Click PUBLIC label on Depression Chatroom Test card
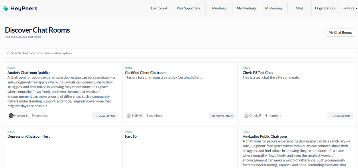 pyautogui.click(x=11, y=132)
